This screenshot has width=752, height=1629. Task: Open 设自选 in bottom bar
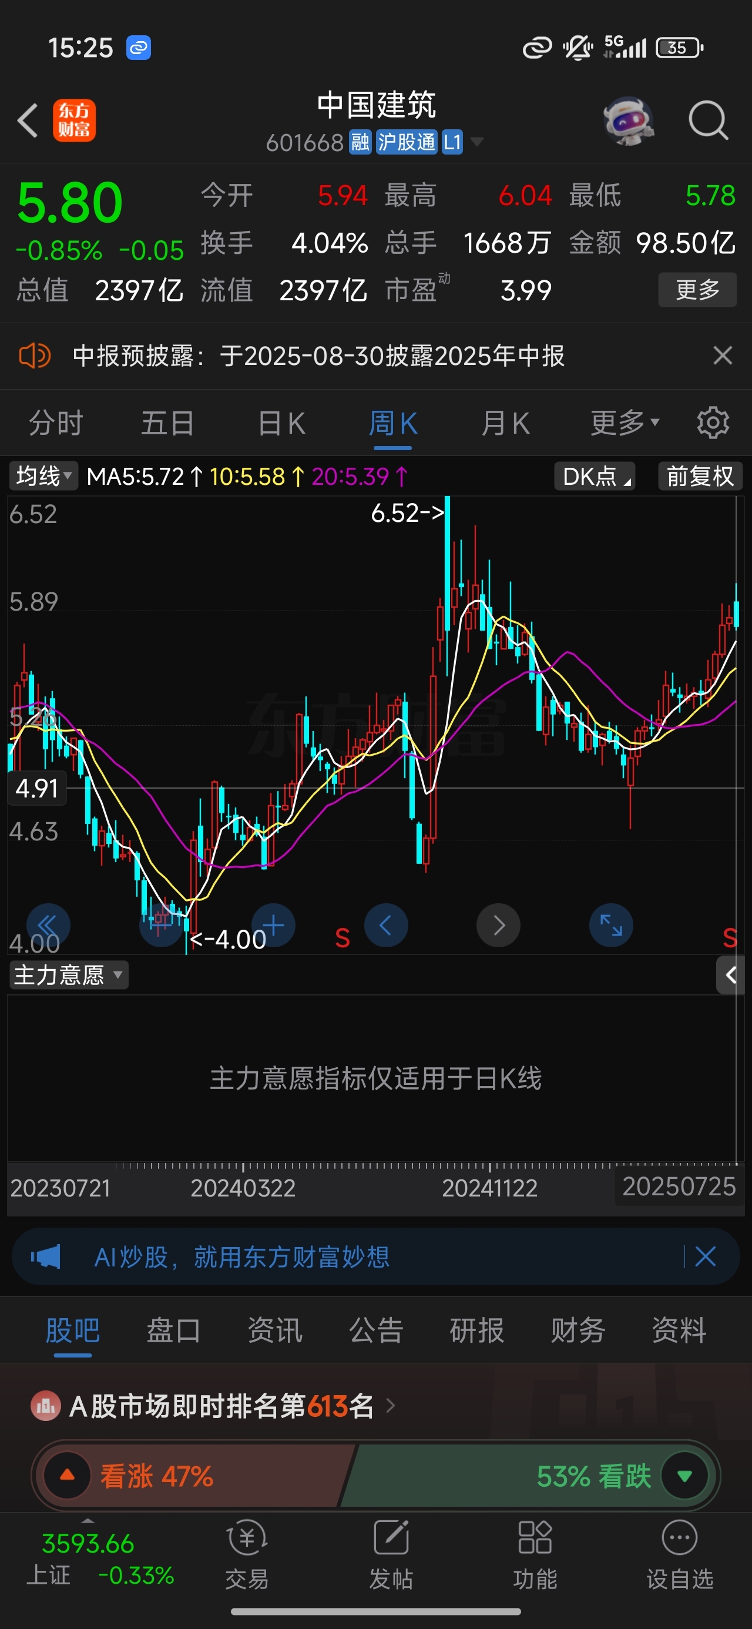[x=680, y=1556]
